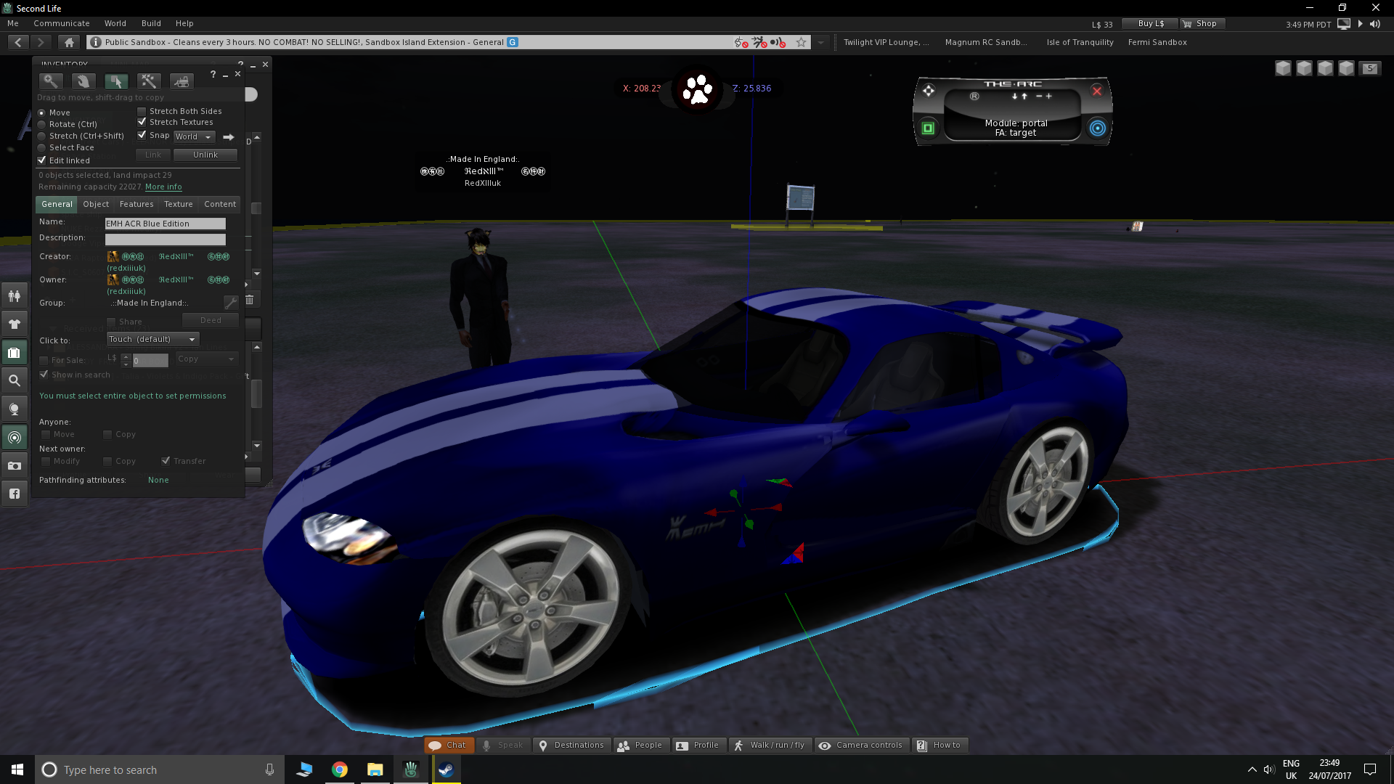Enable Stretch Both Sides checkbox

(142, 111)
